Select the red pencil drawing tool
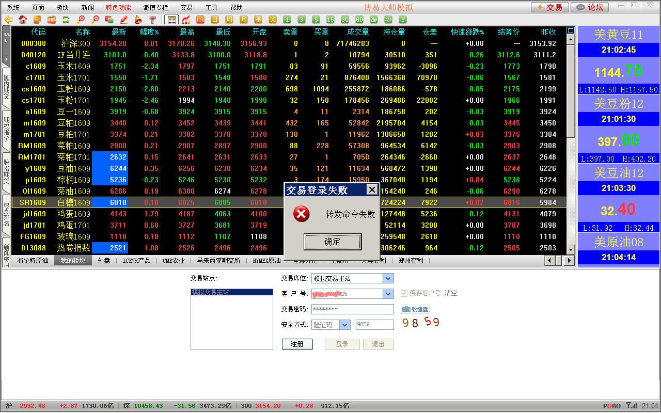661x413 pixels. coord(123,20)
